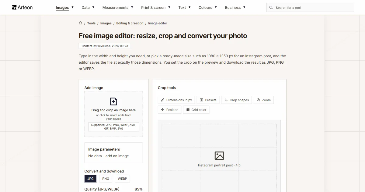Click the grid icon in Presets

pos(201,100)
